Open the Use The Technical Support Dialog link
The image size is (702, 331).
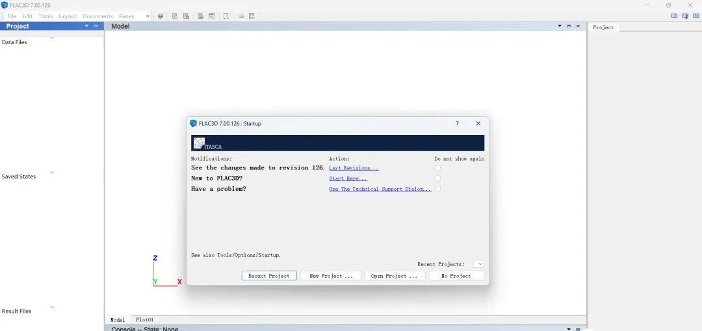pyautogui.click(x=380, y=189)
